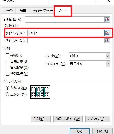This screenshot has height=134, width=114.
Task: Confirm settings with the OK button
Action: 80,131
